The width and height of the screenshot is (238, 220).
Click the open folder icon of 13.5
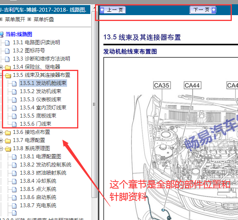[x=8, y=75]
